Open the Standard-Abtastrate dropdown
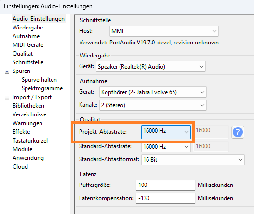Screen dimensions: 254x214 pos(166,147)
